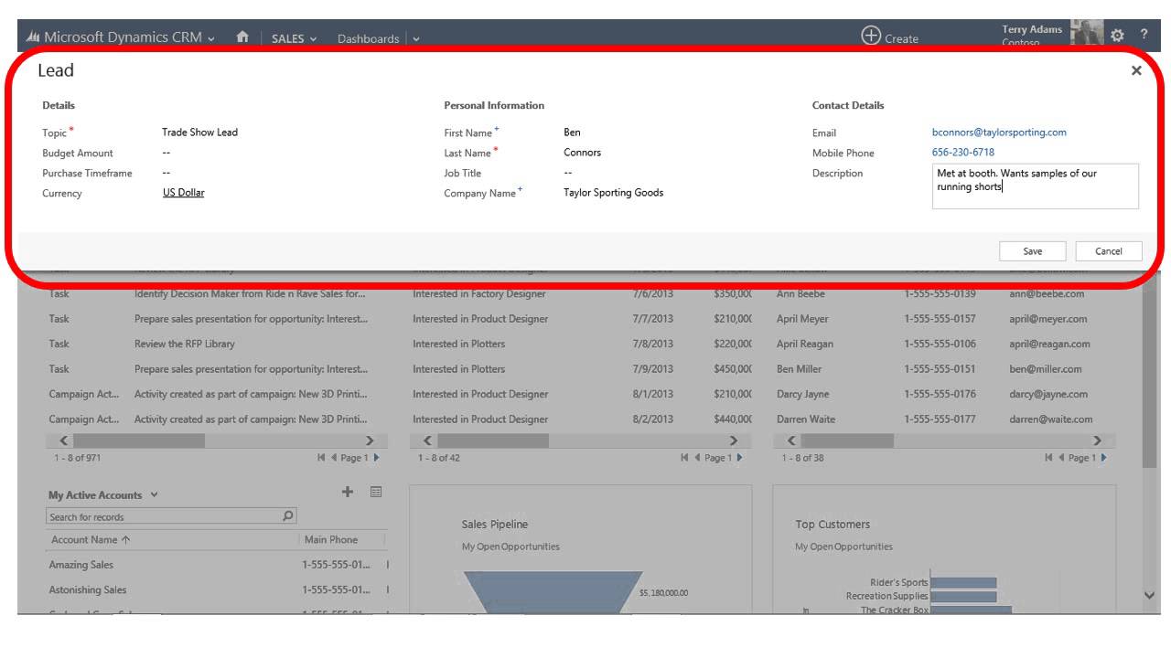Open contact Darren Waite

[x=806, y=419]
